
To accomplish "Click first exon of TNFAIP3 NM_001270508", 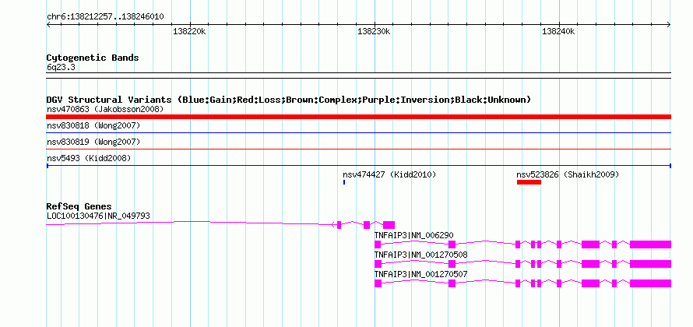I will pos(378,264).
